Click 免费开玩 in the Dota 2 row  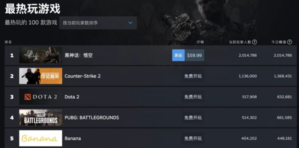pos(193,97)
